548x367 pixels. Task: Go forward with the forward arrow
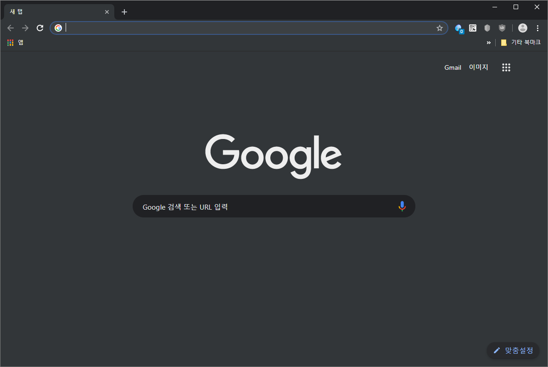[25, 28]
